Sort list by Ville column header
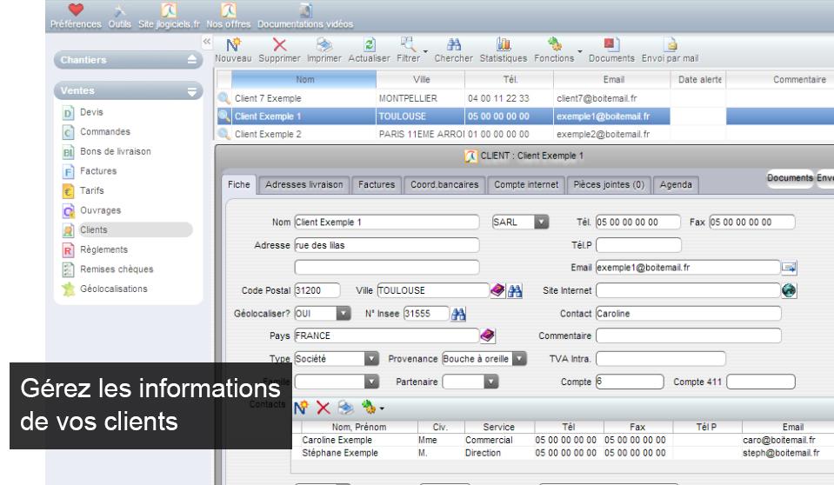Viewport: 834px width, 485px height. [x=421, y=79]
